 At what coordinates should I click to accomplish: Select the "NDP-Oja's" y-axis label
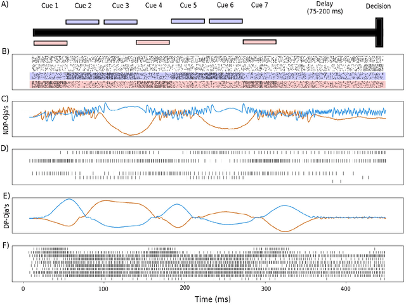click(x=6, y=115)
